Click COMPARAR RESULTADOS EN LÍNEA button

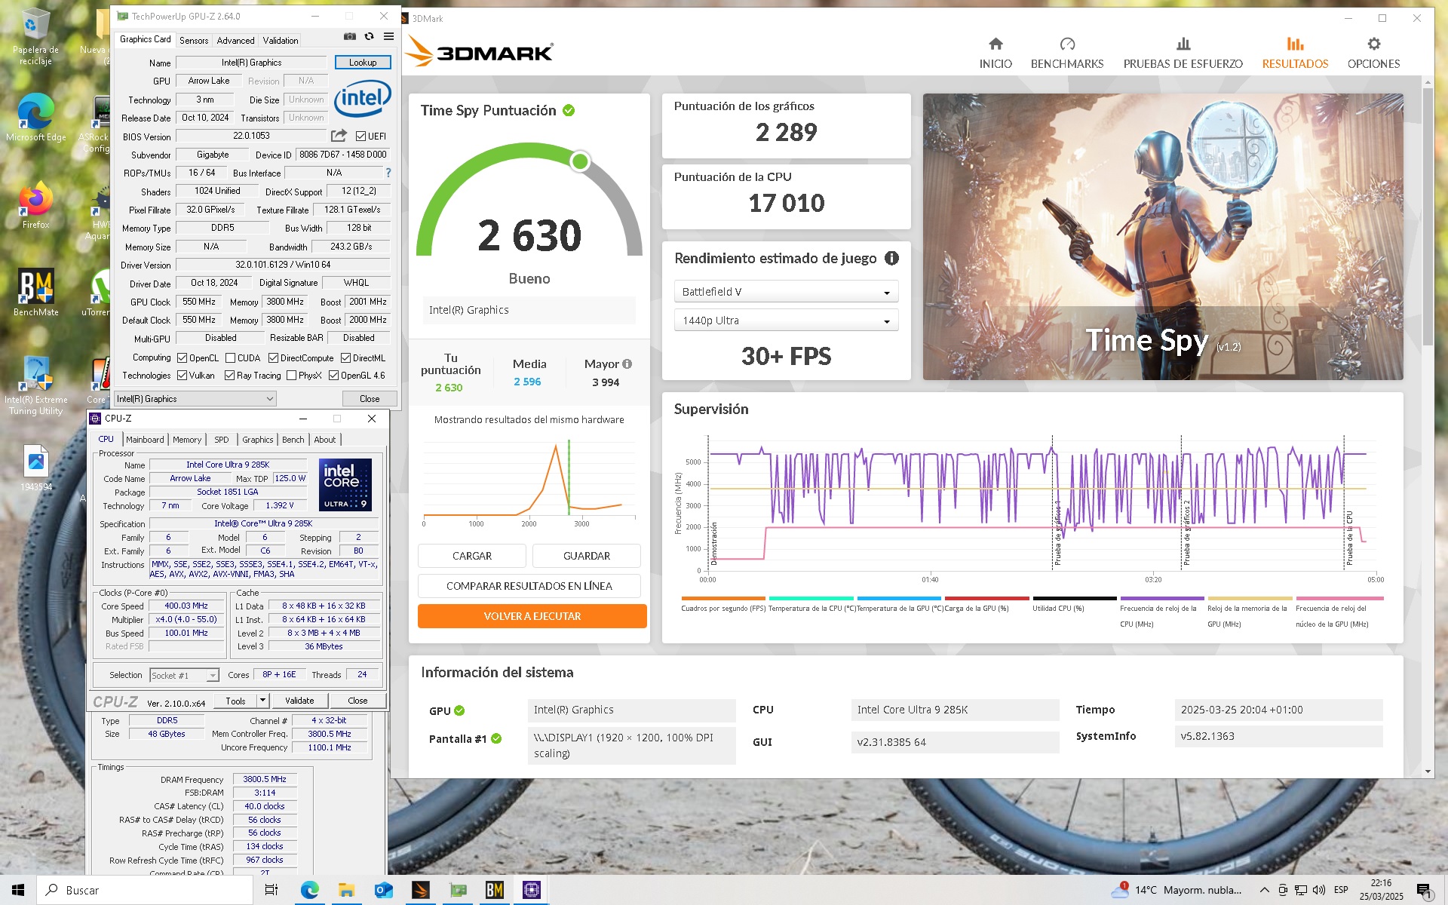click(529, 586)
